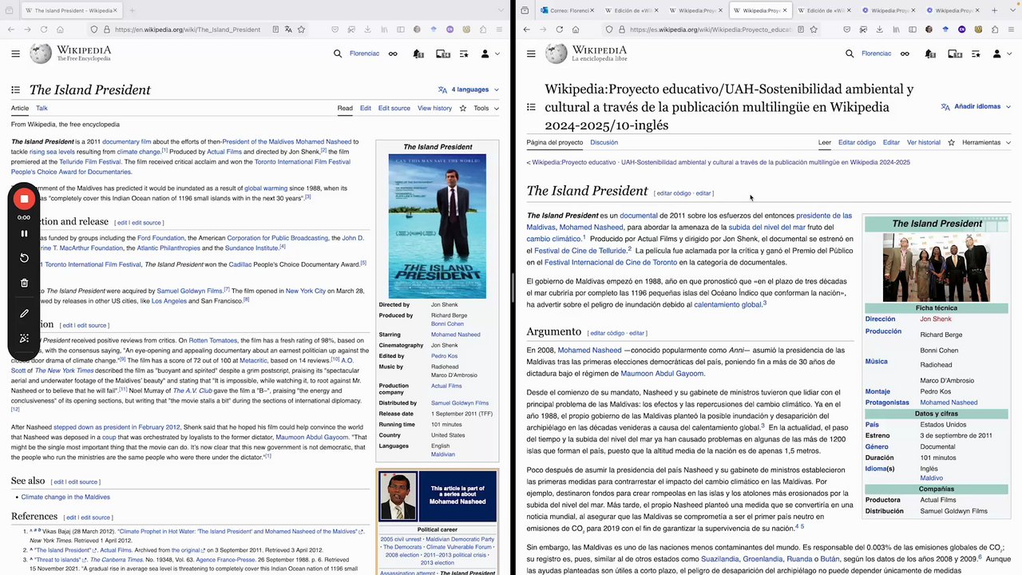Switch to the Talk tab
1022x575 pixels.
pyautogui.click(x=42, y=108)
